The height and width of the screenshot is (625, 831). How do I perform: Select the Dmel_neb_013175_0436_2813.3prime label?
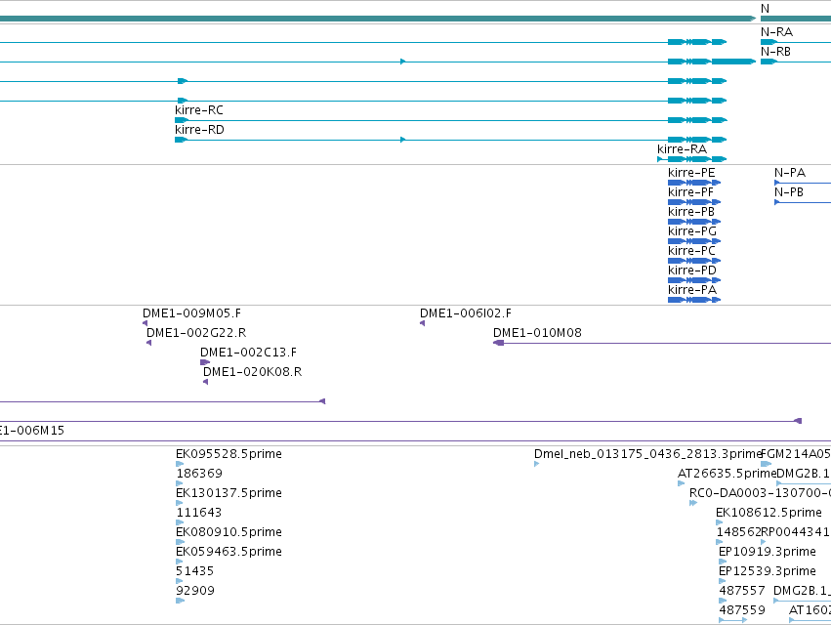click(647, 454)
